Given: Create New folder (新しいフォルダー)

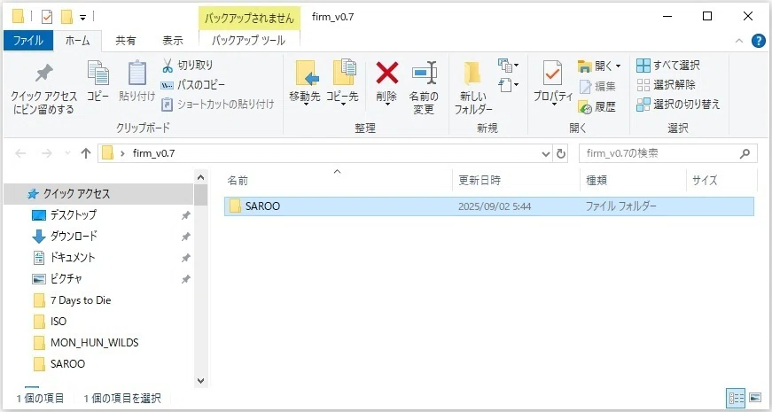Looking at the screenshot, I should [x=472, y=89].
